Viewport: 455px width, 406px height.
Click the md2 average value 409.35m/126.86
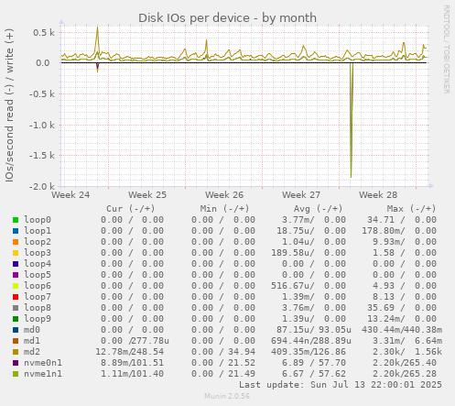pyautogui.click(x=309, y=352)
